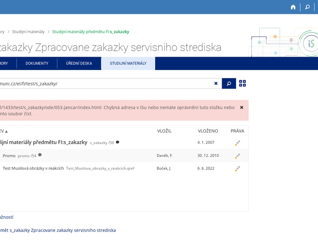
Task: Open comment bubble for s_zakazky /50
Action: click(x=118, y=142)
